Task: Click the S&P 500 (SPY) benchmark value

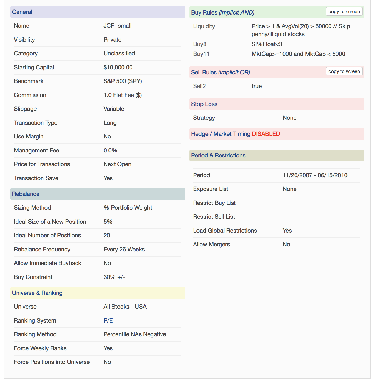Action: click(x=123, y=81)
